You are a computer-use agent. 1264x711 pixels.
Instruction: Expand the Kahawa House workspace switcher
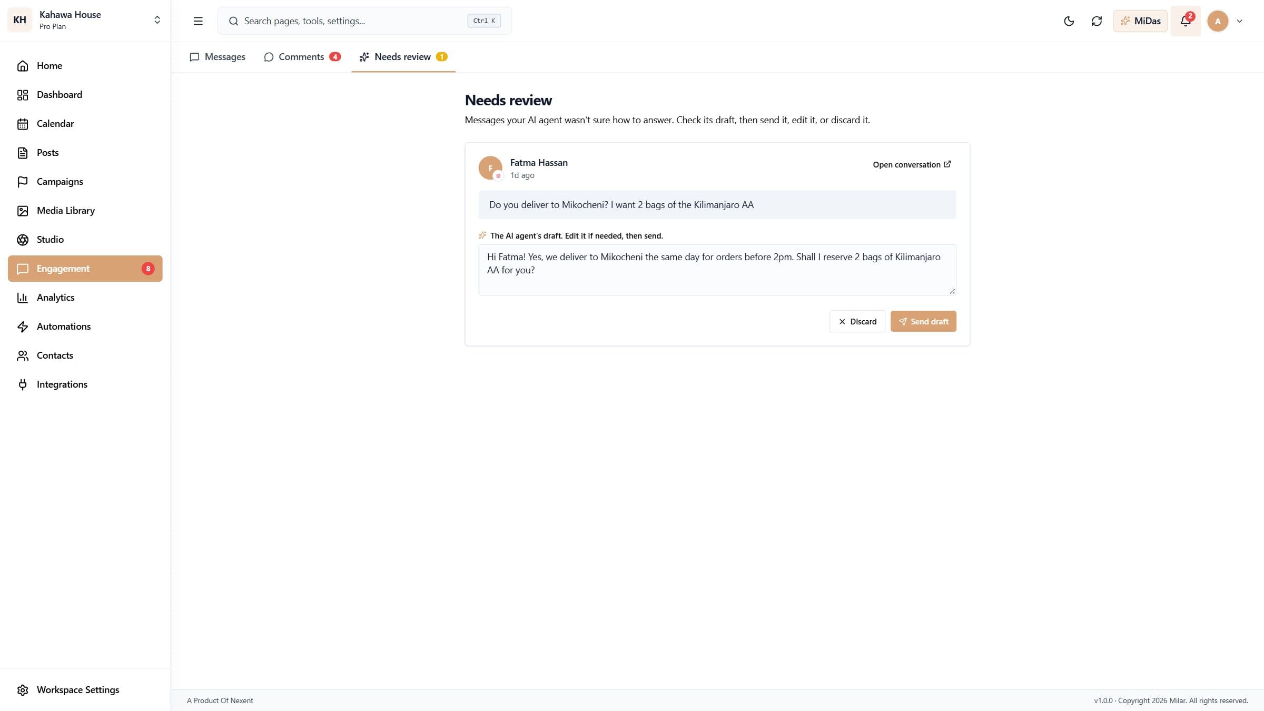point(157,20)
